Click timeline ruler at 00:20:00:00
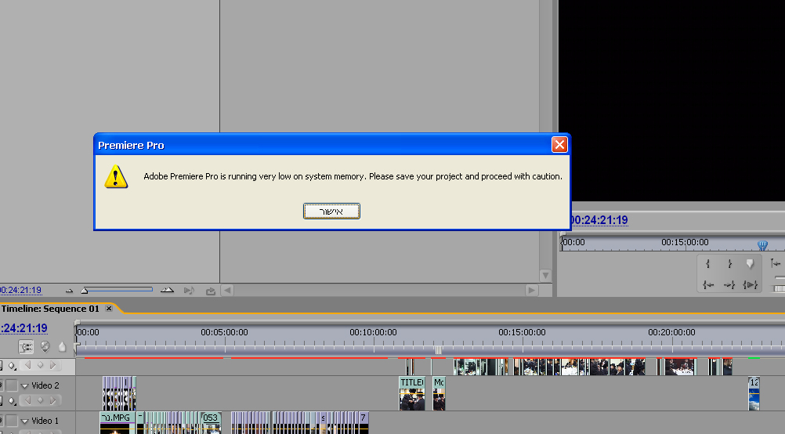The image size is (785, 434). [672, 332]
